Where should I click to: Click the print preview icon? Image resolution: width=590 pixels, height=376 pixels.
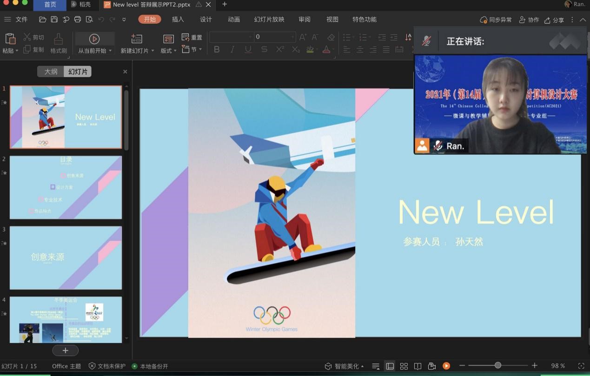click(89, 20)
